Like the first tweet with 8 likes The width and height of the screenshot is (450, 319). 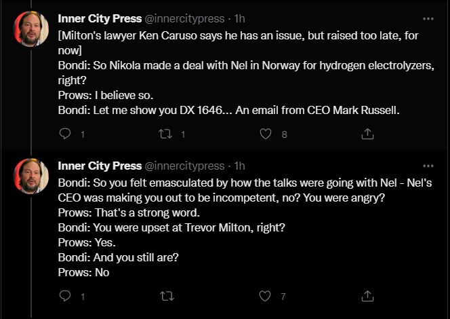click(x=266, y=134)
